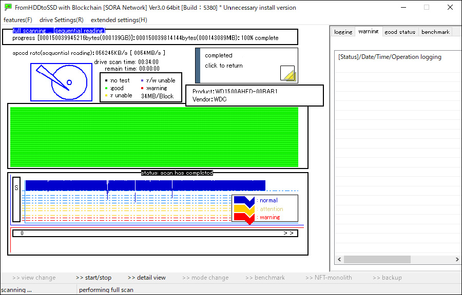This screenshot has height=295, width=462.
Task: Click the completed click to return box
Action: coord(246,66)
